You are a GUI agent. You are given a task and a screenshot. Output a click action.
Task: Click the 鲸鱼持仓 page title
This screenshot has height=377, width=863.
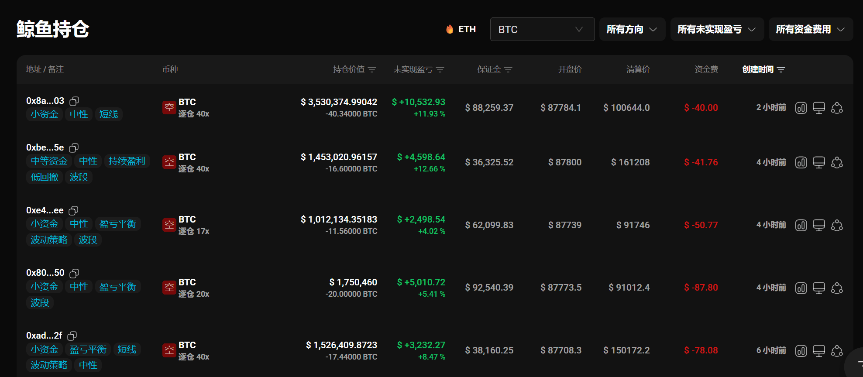click(53, 29)
